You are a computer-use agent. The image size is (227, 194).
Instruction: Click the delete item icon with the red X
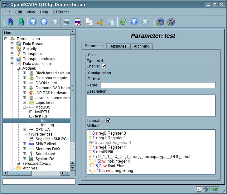coord(78,22)
